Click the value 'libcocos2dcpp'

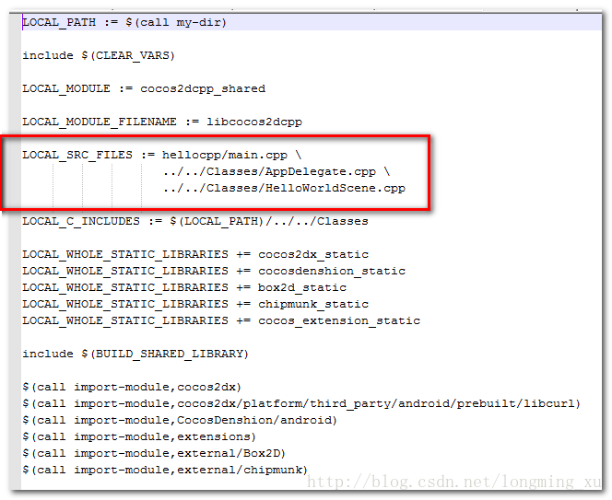pos(254,122)
